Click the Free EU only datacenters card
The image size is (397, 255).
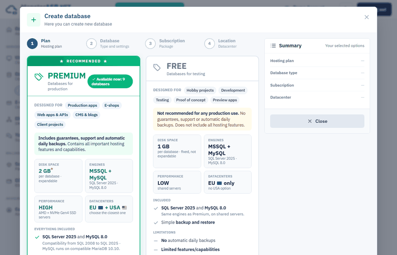(228, 182)
